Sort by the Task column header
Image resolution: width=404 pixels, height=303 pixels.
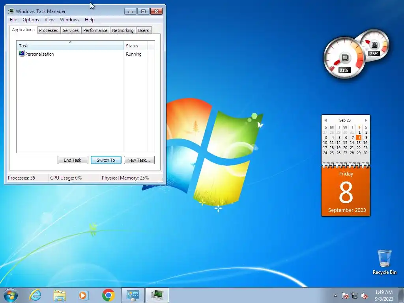(x=70, y=45)
